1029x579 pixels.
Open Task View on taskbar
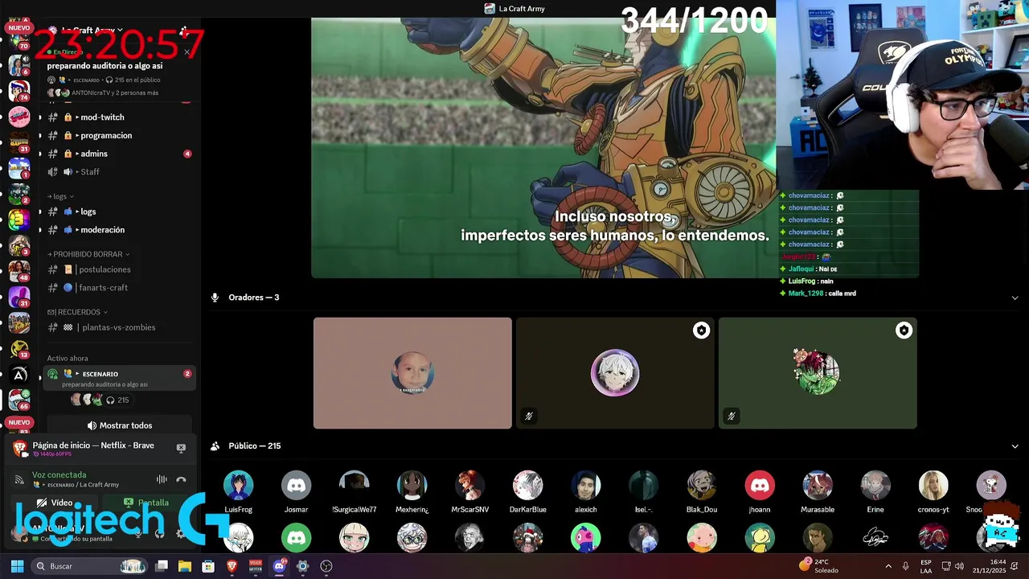click(162, 566)
